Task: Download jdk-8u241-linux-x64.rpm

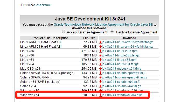Action: point(119,60)
